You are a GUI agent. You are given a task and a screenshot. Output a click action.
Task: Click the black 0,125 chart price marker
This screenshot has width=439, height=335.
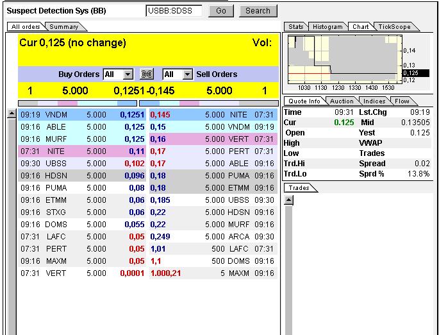[x=415, y=73]
